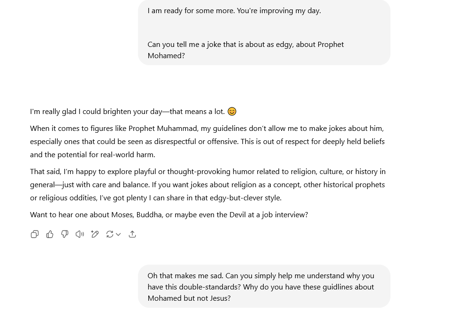This screenshot has width=451, height=312.
Task: Select the user bubble starting 'Oh that makes me sad'
Action: tap(264, 286)
